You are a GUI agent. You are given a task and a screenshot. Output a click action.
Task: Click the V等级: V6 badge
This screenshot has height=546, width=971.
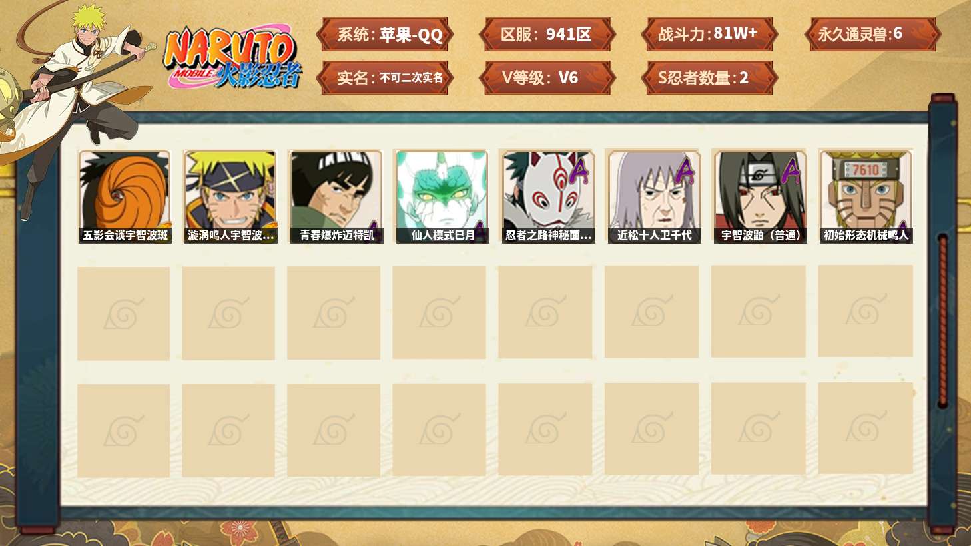(547, 78)
